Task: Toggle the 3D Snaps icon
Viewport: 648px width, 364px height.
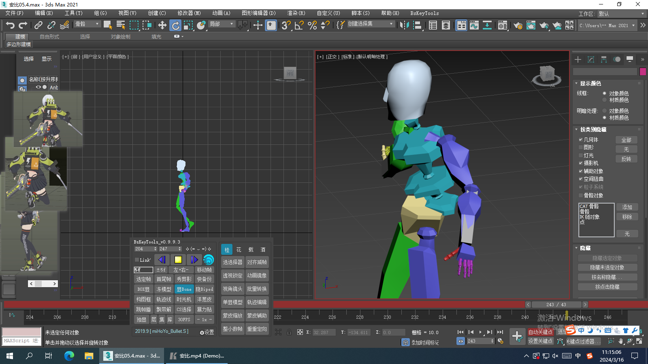Action: coord(286,25)
